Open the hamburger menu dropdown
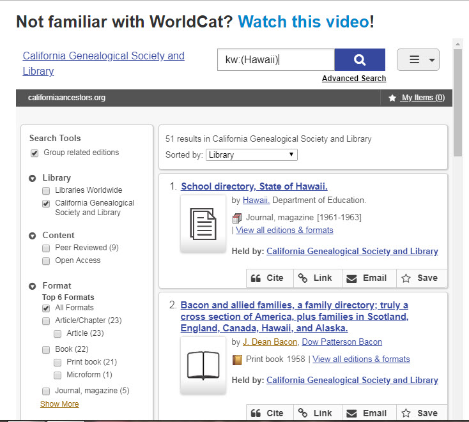Screen dimensions: 469x422 [418, 60]
